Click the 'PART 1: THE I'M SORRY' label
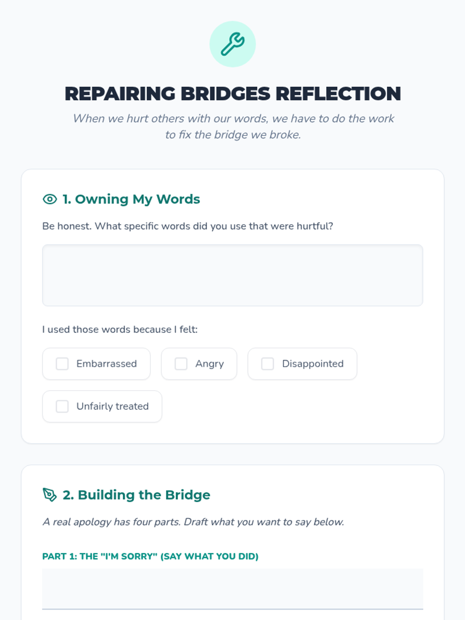465x620 pixels. tap(150, 556)
